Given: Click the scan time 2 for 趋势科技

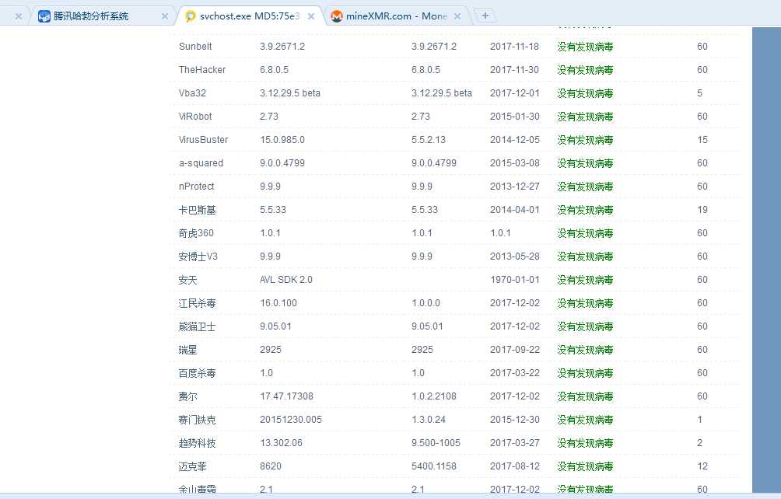Looking at the screenshot, I should coord(700,443).
